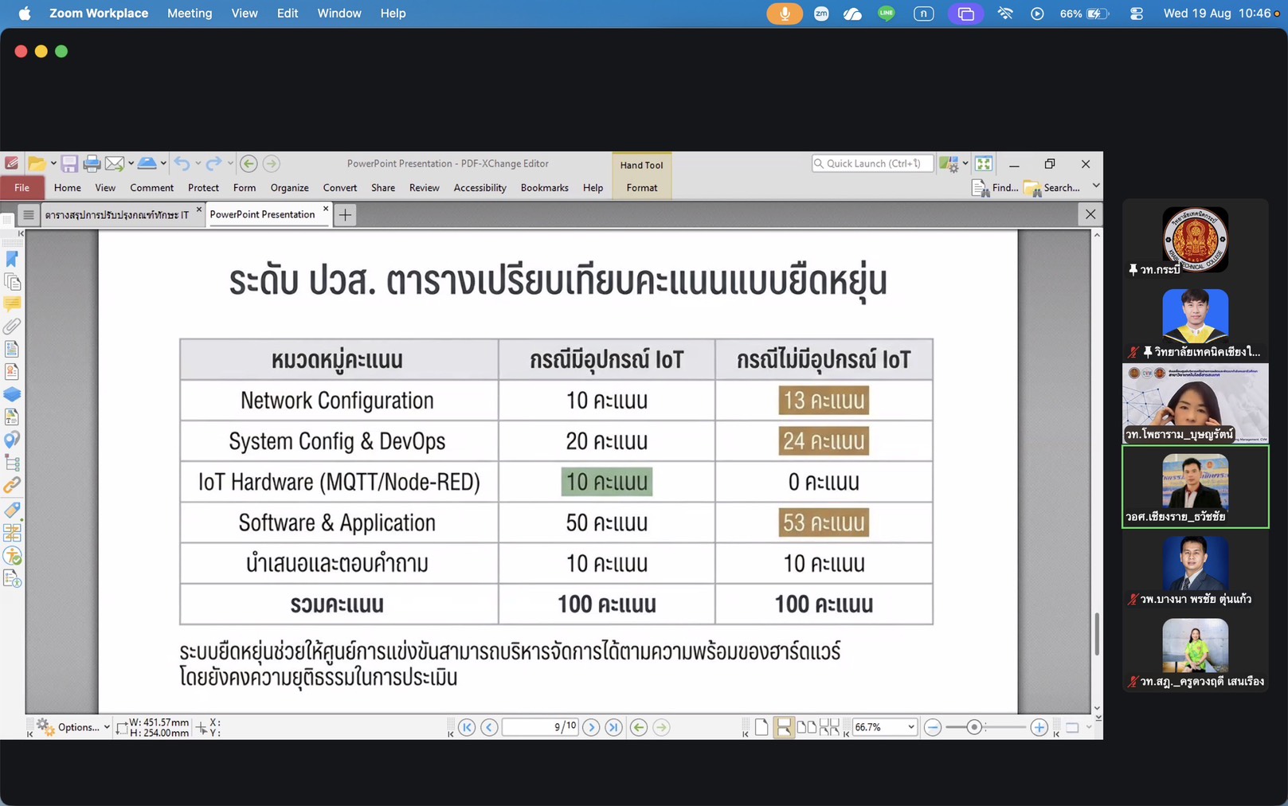Open the Convert ribbon tab
The height and width of the screenshot is (806, 1288).
340,188
